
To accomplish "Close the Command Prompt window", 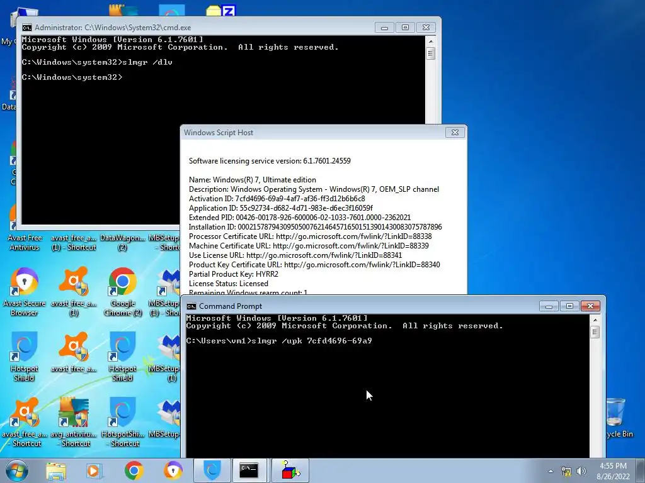I will point(590,306).
